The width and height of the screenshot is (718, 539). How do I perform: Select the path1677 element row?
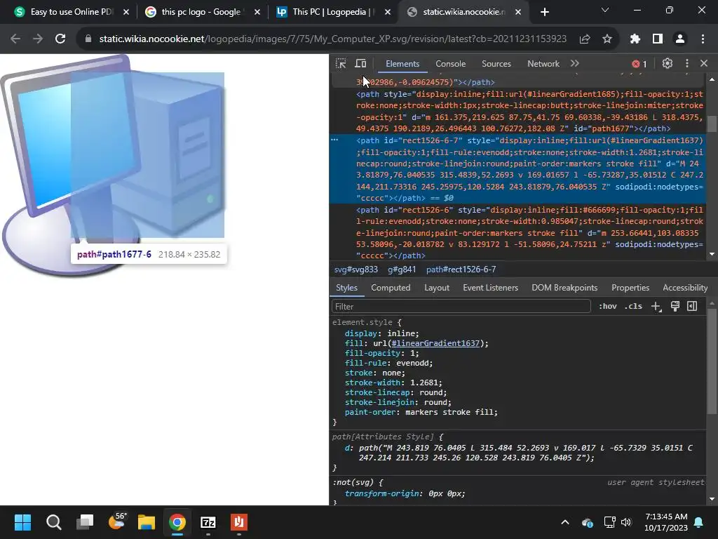517,112
